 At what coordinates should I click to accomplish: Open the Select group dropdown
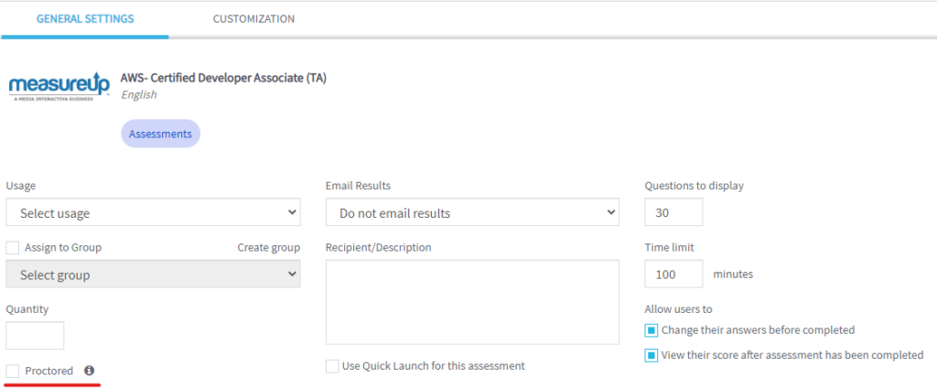(153, 275)
